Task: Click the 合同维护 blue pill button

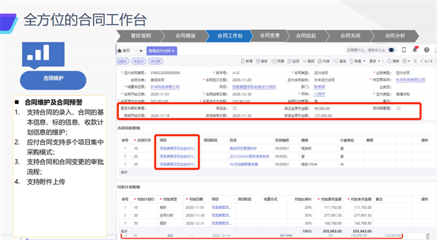Action: 53,80
